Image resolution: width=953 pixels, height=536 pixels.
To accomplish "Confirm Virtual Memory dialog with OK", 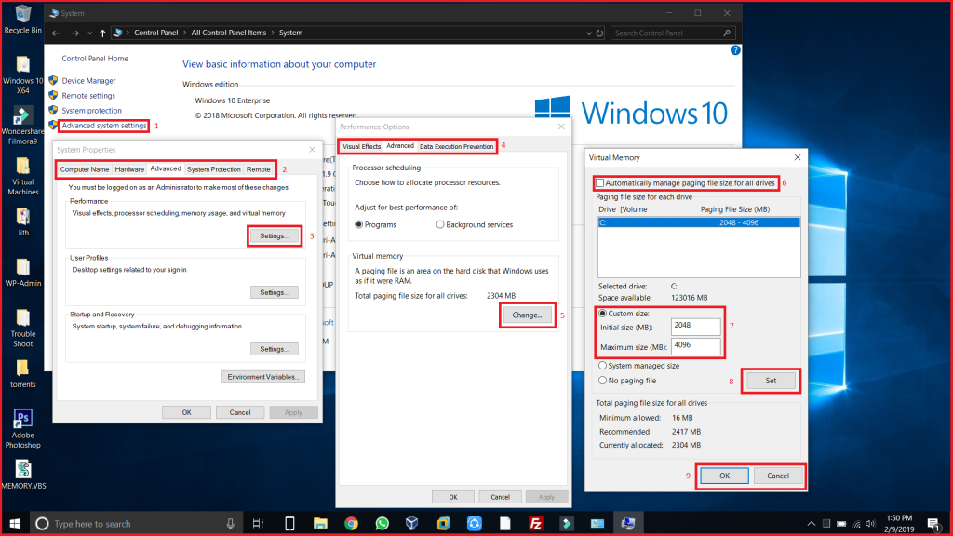I will tap(724, 476).
